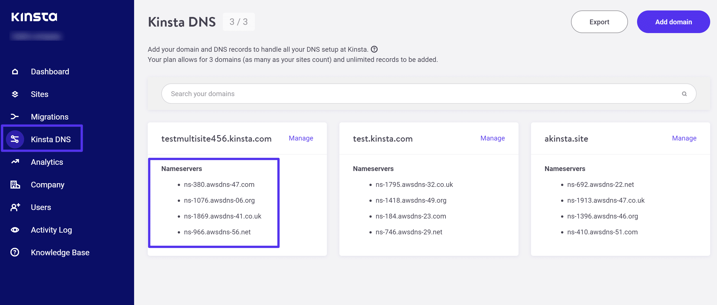This screenshot has height=305, width=717.
Task: Select Migrations from the sidebar menu
Action: click(49, 116)
